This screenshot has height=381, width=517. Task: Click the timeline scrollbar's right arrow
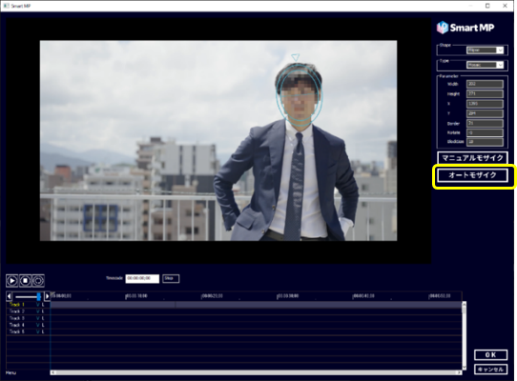[459, 372]
